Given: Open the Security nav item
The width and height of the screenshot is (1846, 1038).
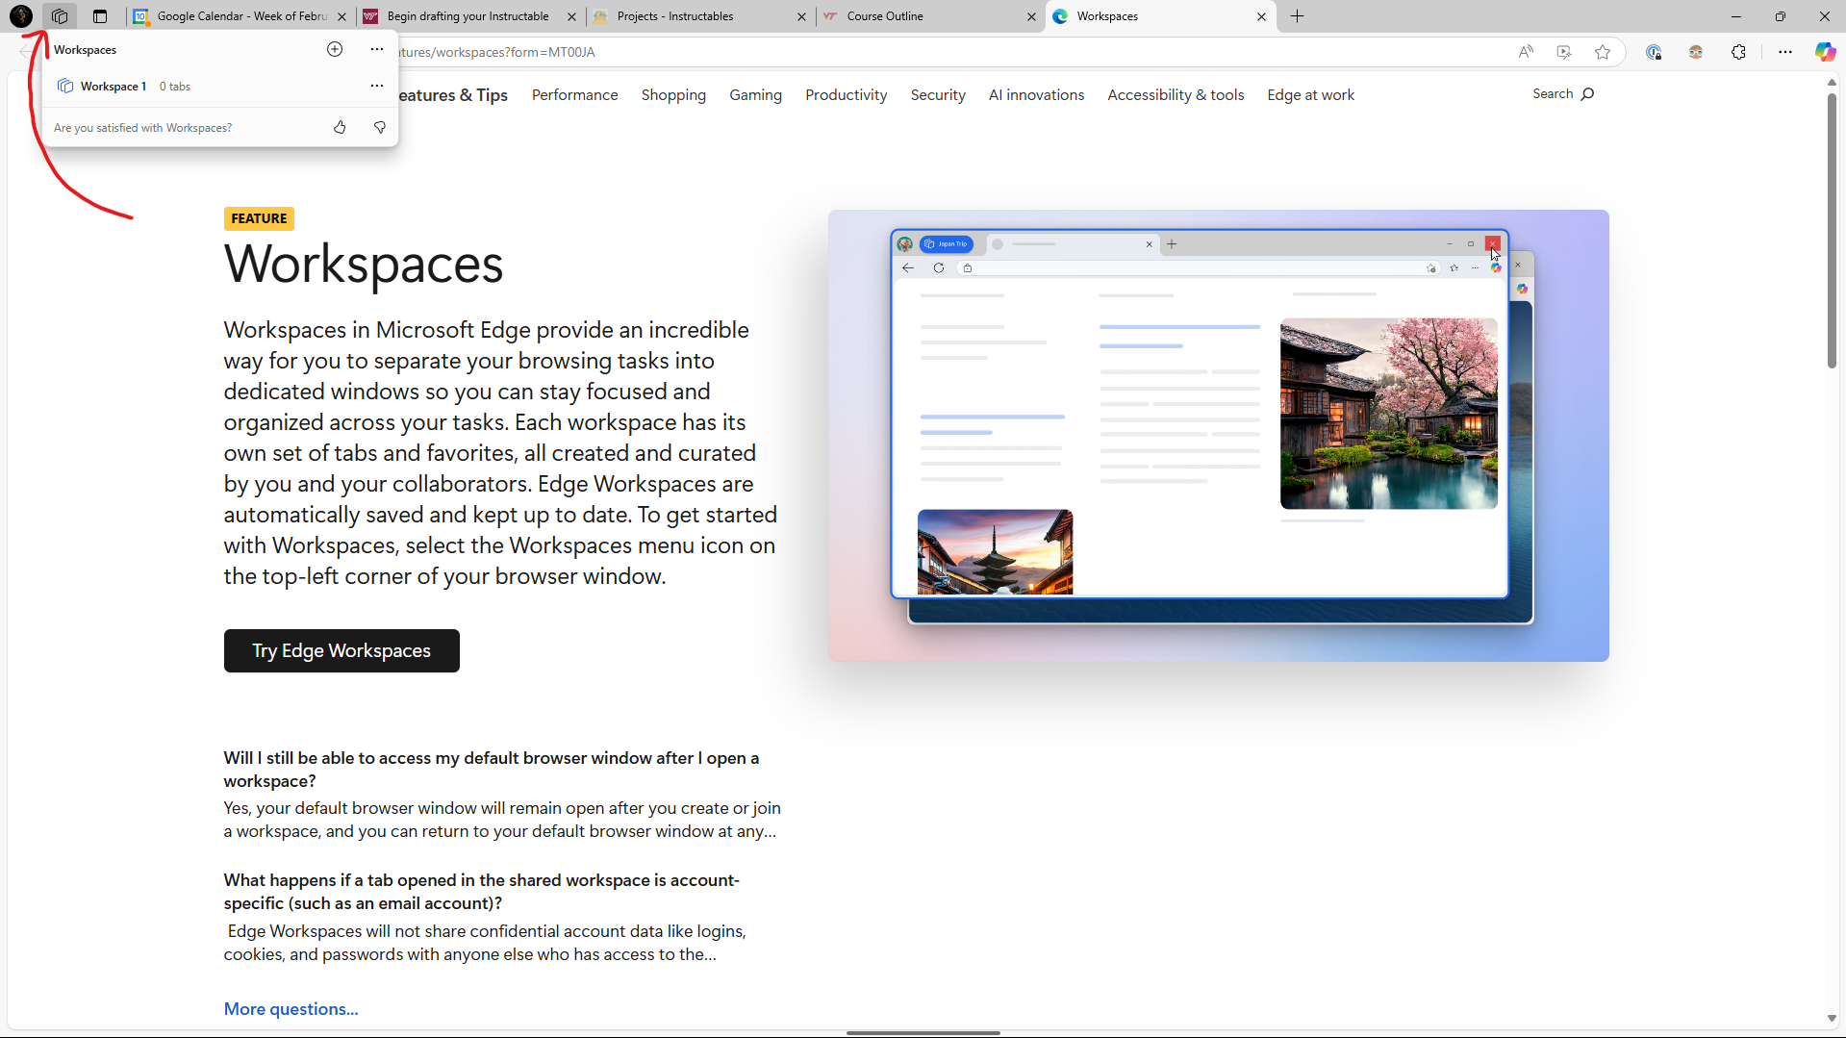Looking at the screenshot, I should [938, 94].
